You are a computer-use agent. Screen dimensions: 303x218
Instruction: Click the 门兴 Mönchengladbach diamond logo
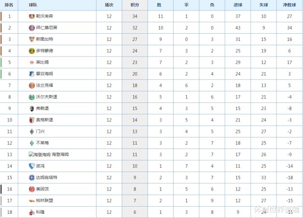click(32, 132)
